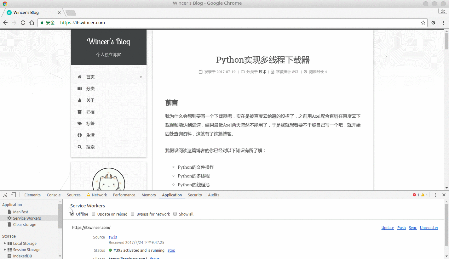Image resolution: width=449 pixels, height=259 pixels.
Task: Click the yellow warning count indicator
Action: [x=424, y=195]
